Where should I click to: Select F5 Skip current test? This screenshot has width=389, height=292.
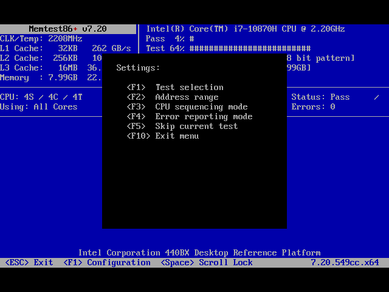pos(182,126)
